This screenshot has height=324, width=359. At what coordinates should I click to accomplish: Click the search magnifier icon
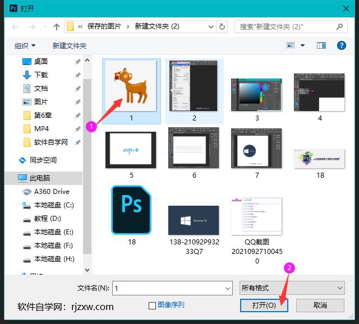tap(339, 27)
